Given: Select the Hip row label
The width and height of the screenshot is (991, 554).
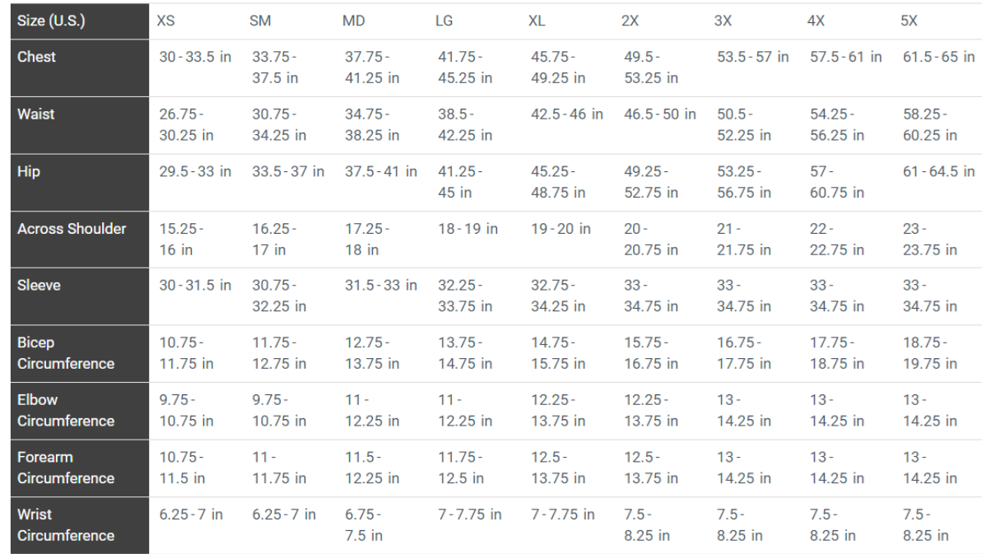Looking at the screenshot, I should pos(29,172).
